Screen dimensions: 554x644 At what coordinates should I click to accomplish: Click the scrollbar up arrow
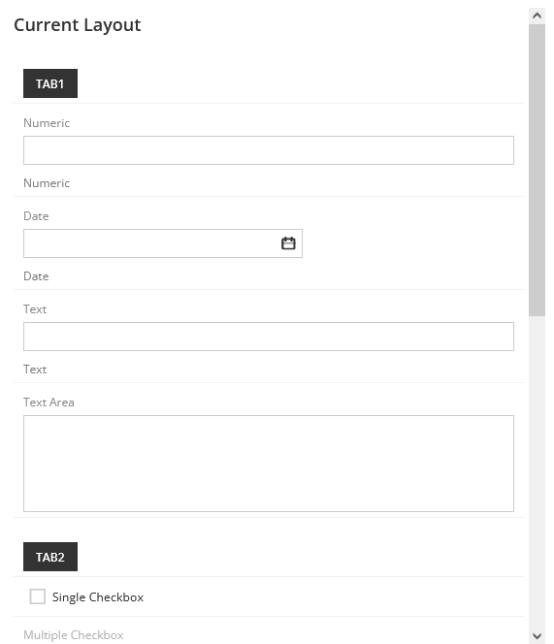537,16
